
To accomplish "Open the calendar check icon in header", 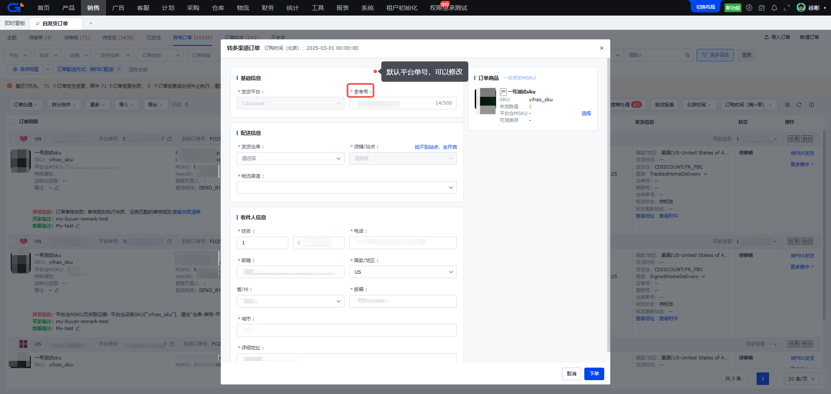I will (x=762, y=8).
